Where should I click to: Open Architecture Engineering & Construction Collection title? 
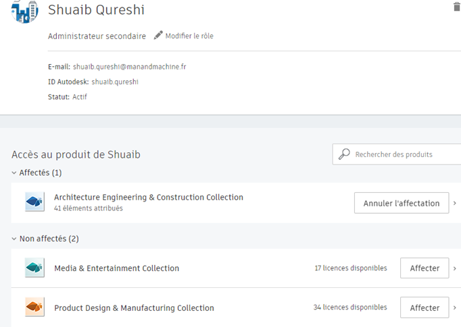(x=149, y=197)
